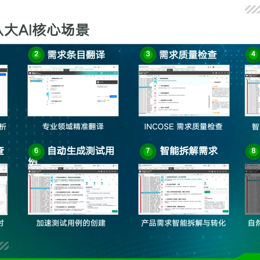This screenshot has width=260, height=260.
Task: Select '1 电驱电容寿命>10年' requirement heading
Action: coord(56,78)
